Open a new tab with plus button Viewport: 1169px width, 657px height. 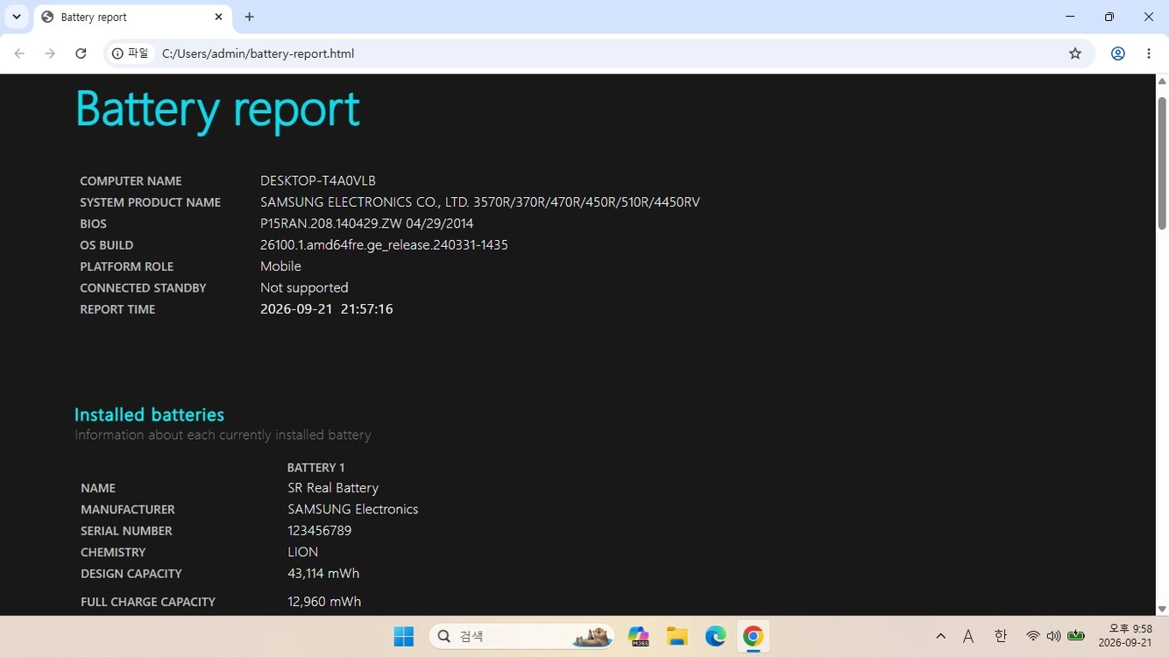click(250, 17)
